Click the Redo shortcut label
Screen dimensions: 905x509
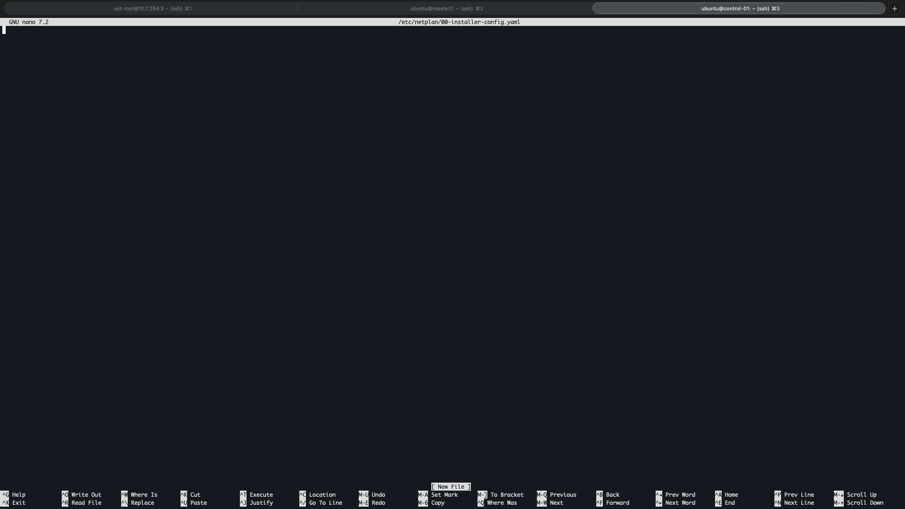pos(378,503)
